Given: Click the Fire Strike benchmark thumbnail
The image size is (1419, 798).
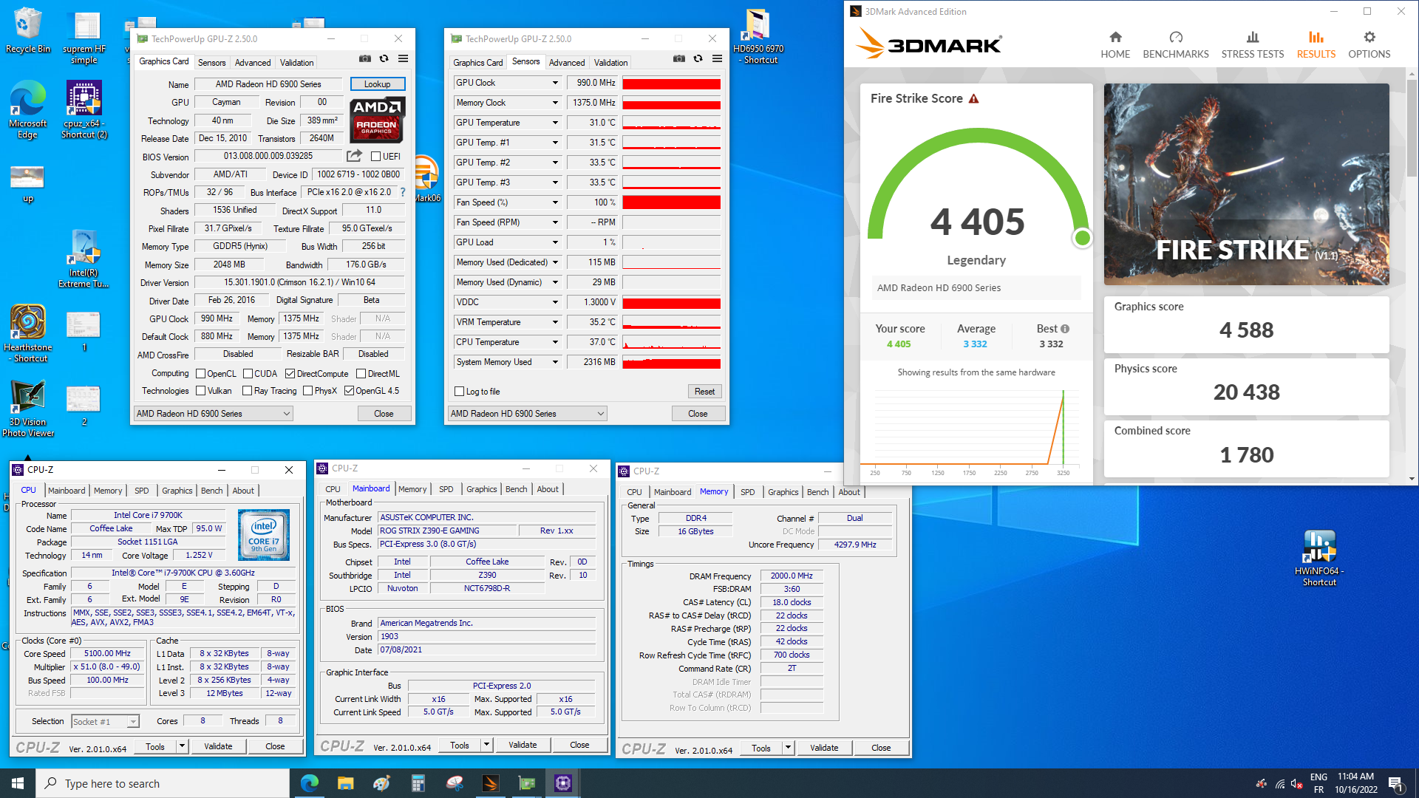Looking at the screenshot, I should 1246,184.
